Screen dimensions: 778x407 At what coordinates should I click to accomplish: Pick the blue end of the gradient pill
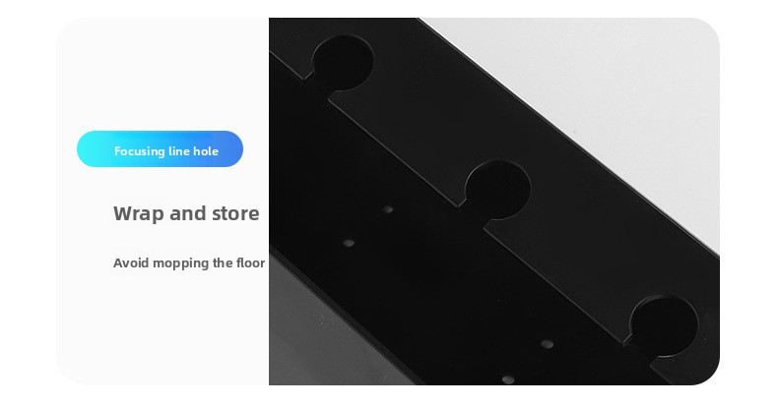click(229, 149)
